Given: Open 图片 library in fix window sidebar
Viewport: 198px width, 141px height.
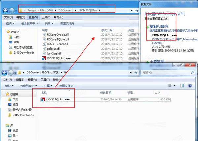Looking at the screenshot, I should coord(13,136).
